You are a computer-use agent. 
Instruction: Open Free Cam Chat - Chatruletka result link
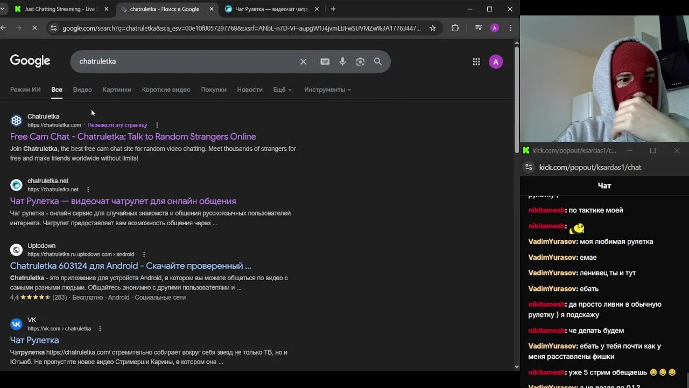pyautogui.click(x=133, y=136)
